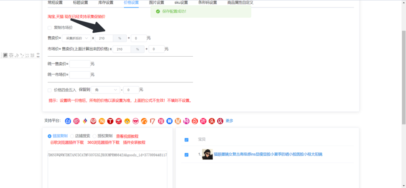Image resolution: width=406 pixels, height=188 pixels.
Task: Click 更多 to see more platforms
Action: click(229, 121)
